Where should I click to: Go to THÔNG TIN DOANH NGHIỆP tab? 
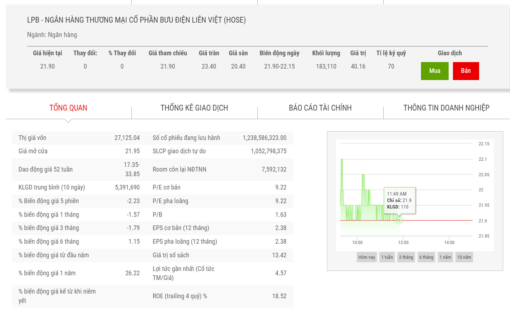(446, 108)
